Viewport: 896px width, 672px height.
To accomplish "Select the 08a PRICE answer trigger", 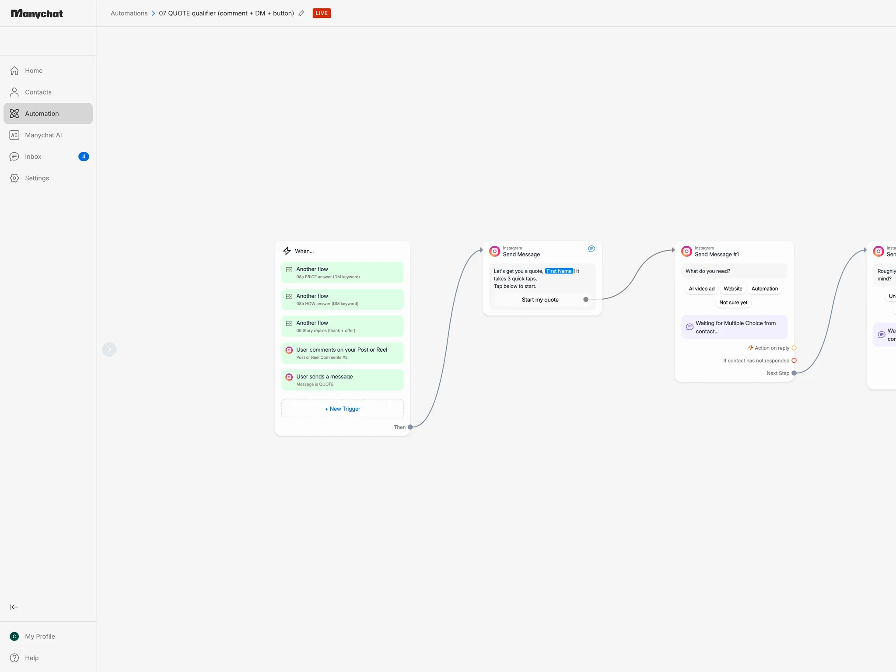I will (343, 273).
